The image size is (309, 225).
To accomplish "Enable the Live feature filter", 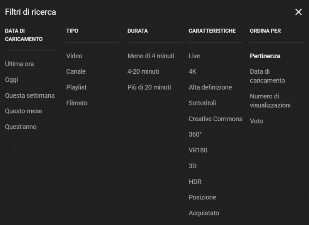I will [x=194, y=56].
